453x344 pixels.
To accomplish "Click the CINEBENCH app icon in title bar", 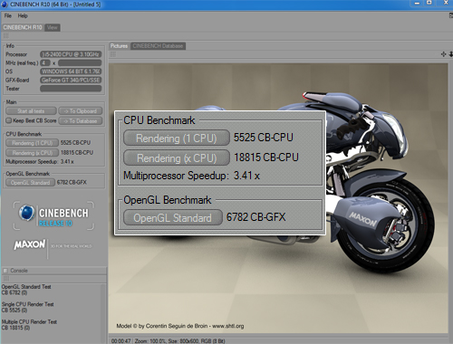I will pyautogui.click(x=5, y=5).
